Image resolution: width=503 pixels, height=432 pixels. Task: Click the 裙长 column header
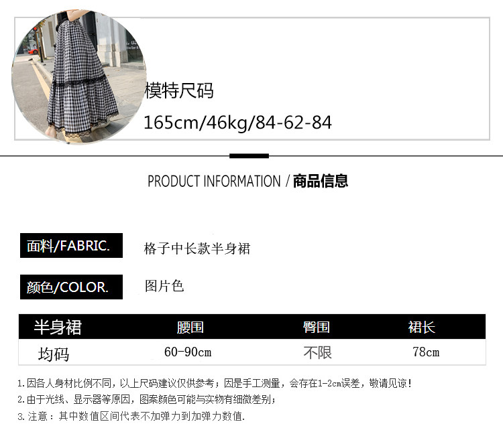click(x=422, y=328)
